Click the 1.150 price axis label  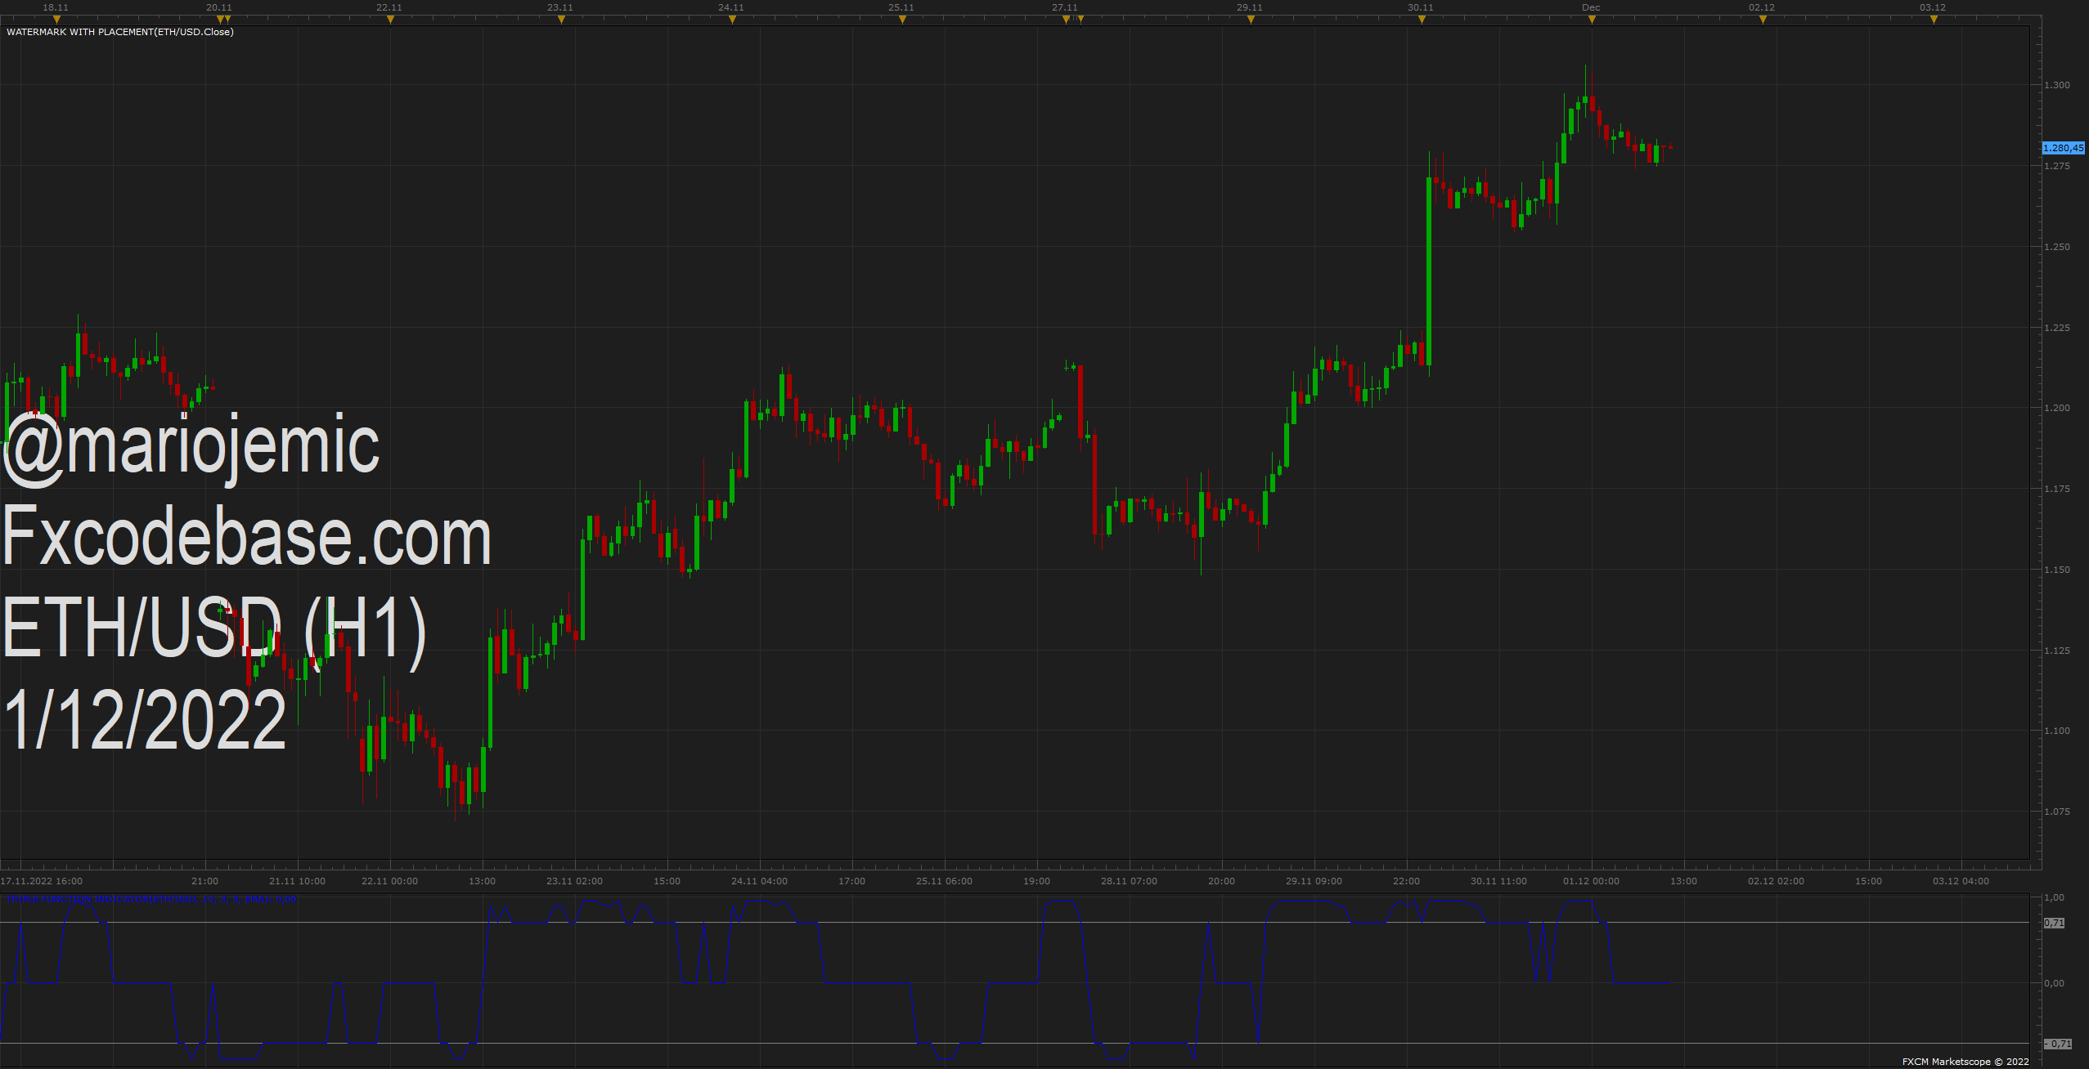tap(2057, 570)
